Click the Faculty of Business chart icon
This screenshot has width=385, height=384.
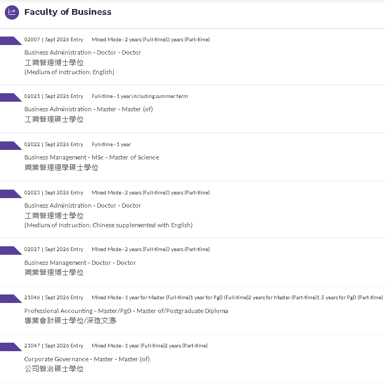pyautogui.click(x=12, y=12)
